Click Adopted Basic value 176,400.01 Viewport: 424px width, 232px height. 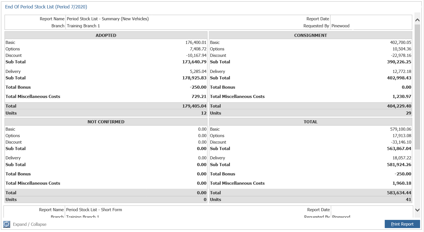pyautogui.click(x=196, y=43)
